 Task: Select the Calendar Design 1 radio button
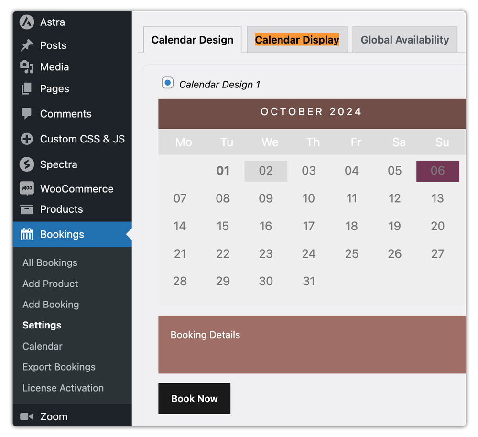click(x=167, y=83)
